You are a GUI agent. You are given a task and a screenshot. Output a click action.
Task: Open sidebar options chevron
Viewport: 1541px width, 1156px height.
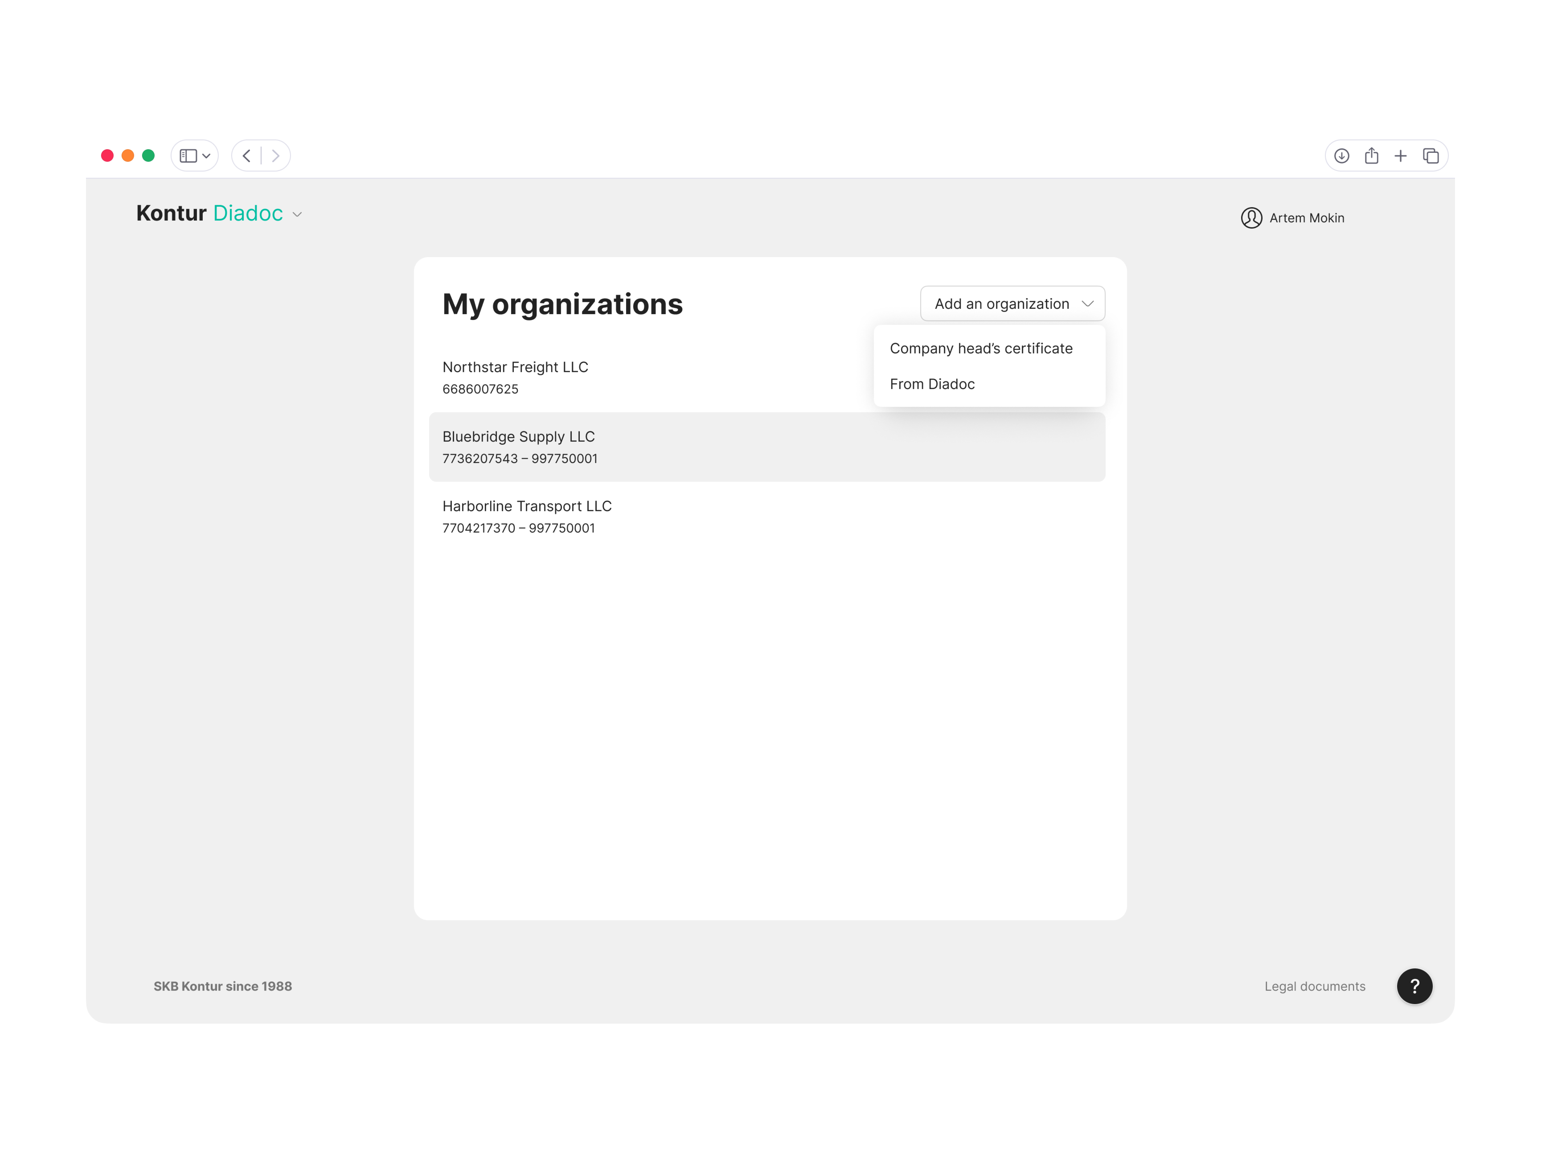206,156
